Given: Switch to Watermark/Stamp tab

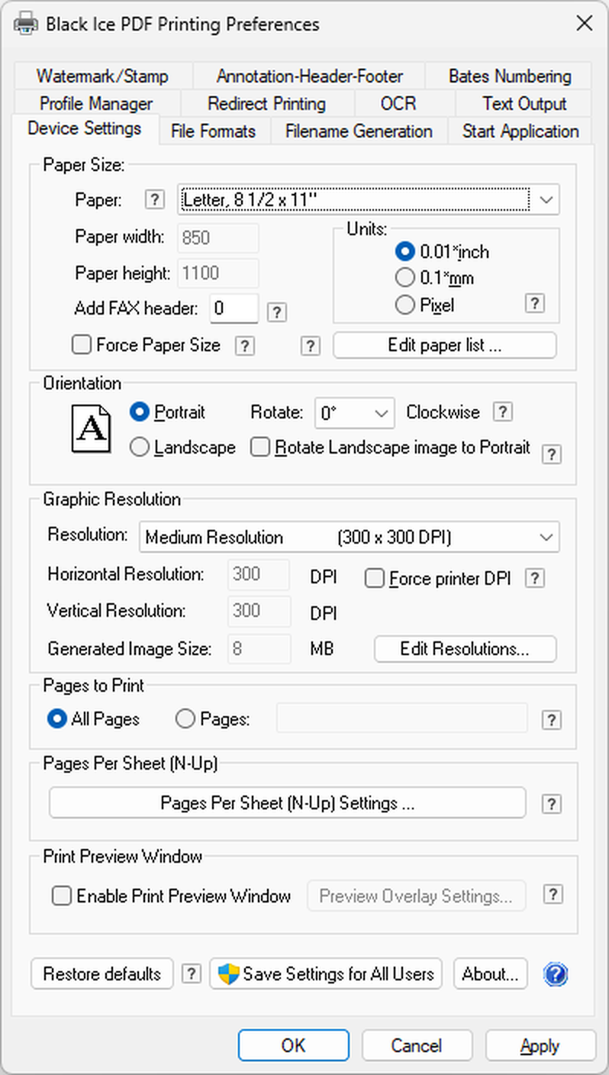Looking at the screenshot, I should tap(102, 76).
